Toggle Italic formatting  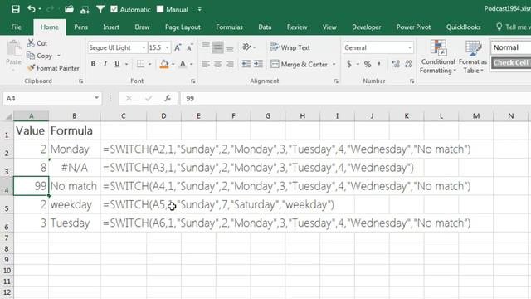pyautogui.click(x=105, y=64)
